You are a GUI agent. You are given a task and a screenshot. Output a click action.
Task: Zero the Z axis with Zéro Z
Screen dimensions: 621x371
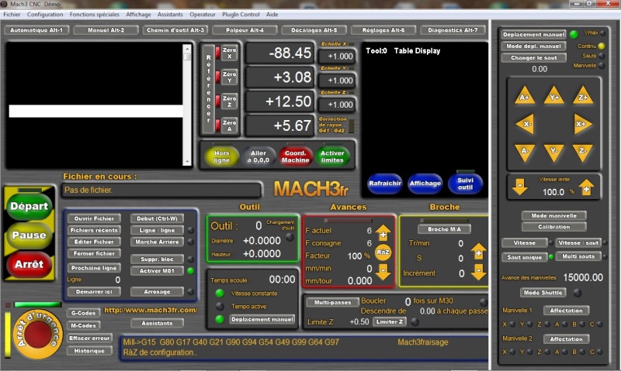coord(229,101)
